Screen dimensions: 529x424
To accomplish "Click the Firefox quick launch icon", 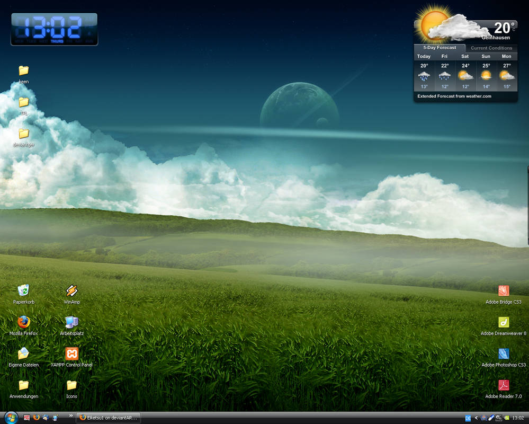I will [x=36, y=418].
